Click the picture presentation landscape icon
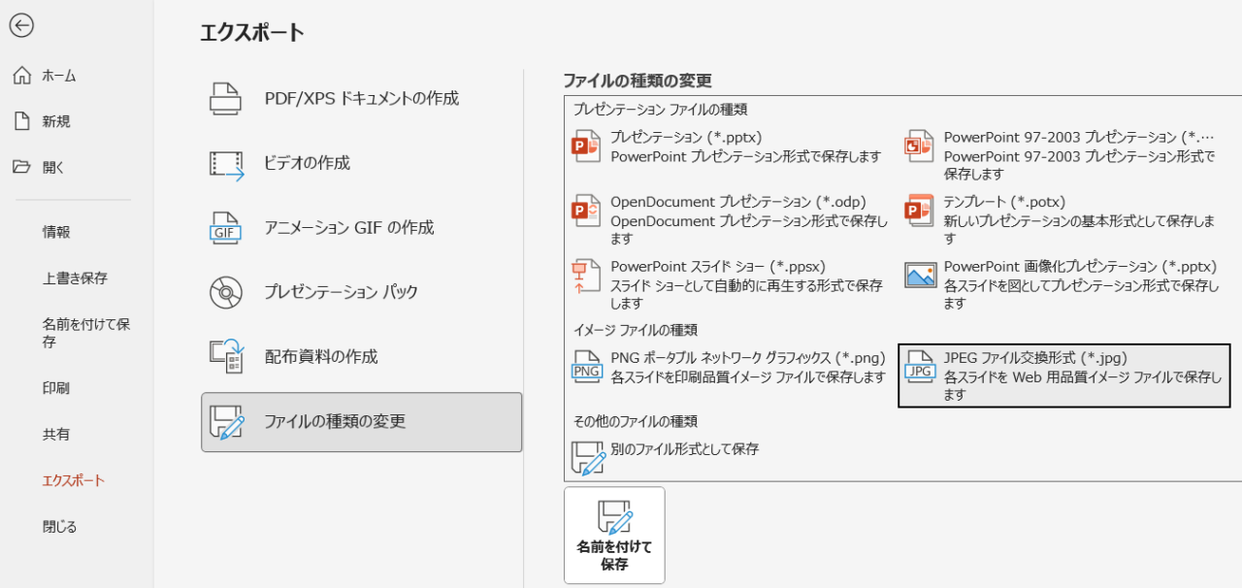The width and height of the screenshot is (1242, 588). tap(921, 276)
